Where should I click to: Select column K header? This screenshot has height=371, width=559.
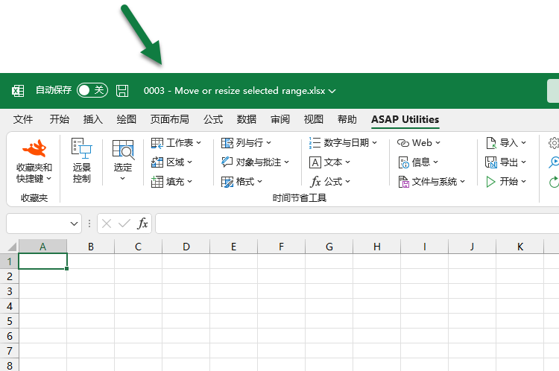pyautogui.click(x=520, y=247)
